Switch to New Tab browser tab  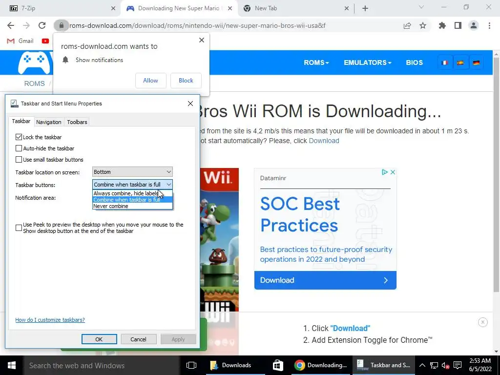(296, 8)
